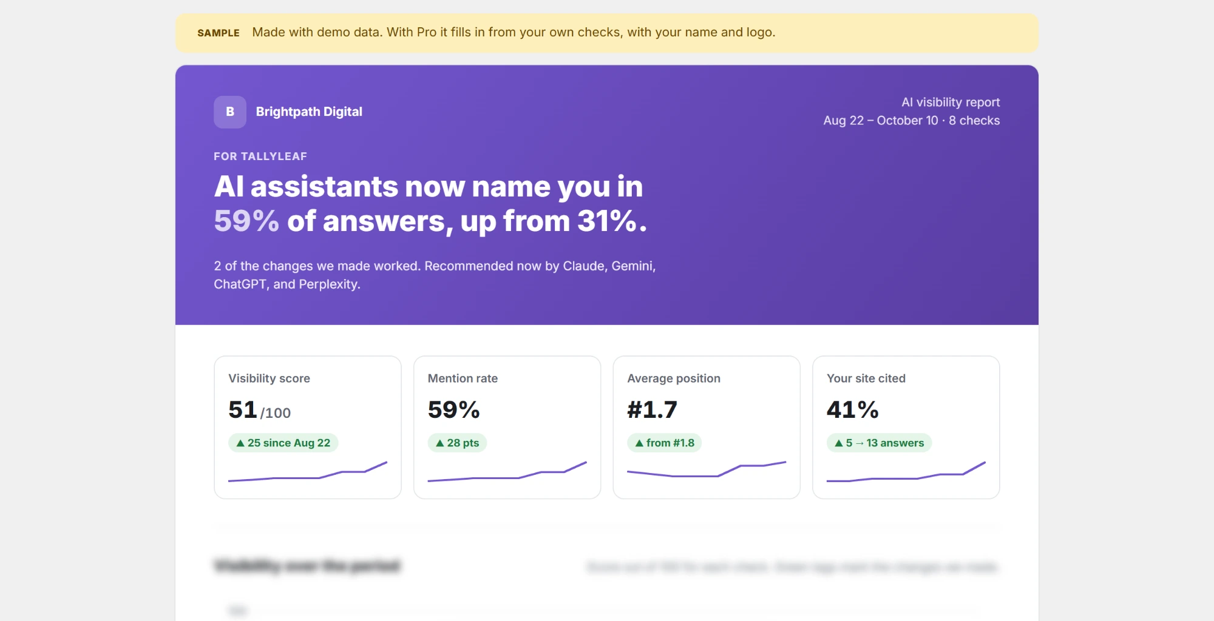The height and width of the screenshot is (621, 1214).
Task: Click the 51/100 visibility score value
Action: coord(259,410)
